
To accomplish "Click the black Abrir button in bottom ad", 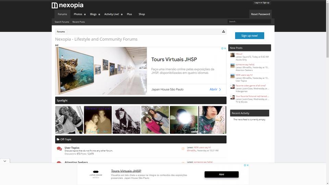I will click(x=222, y=174).
